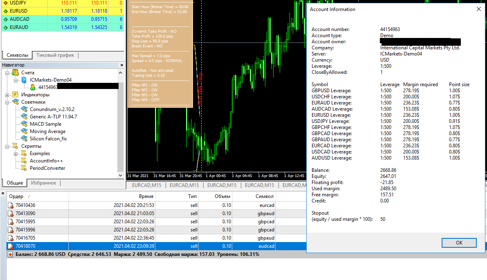The width and height of the screenshot is (487, 280).
Task: Open the Избранное navigator tab
Action: tap(43, 183)
